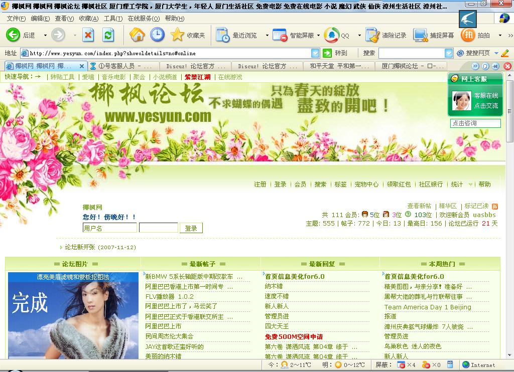Click the 智能屏蔽 ad-block button
The image size is (514, 372).
293,35
